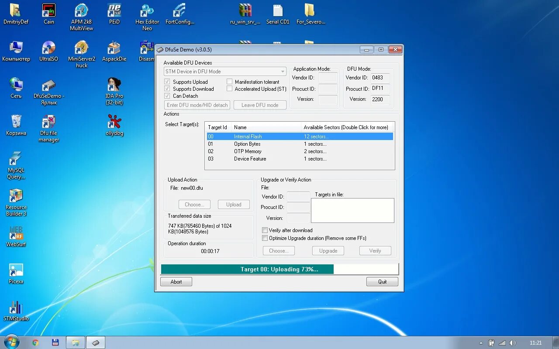Click Choose in Upload Action
The width and height of the screenshot is (559, 349).
(x=194, y=205)
